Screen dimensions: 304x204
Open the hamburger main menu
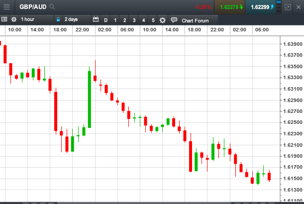coord(7,7)
